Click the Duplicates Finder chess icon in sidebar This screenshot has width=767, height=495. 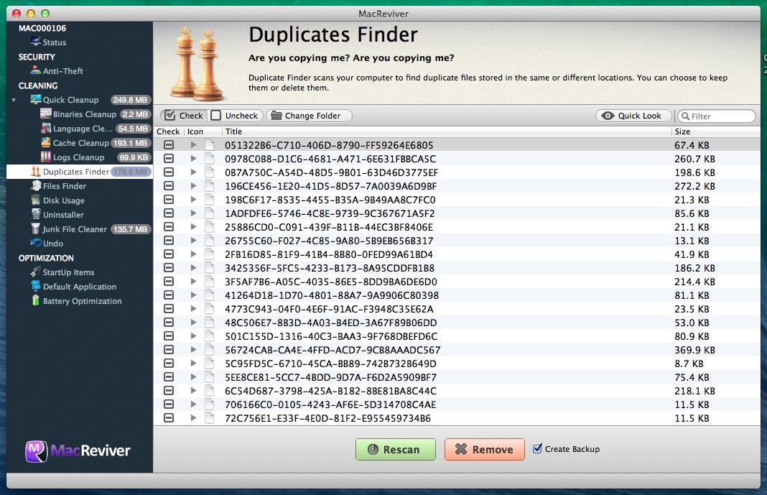(x=36, y=171)
